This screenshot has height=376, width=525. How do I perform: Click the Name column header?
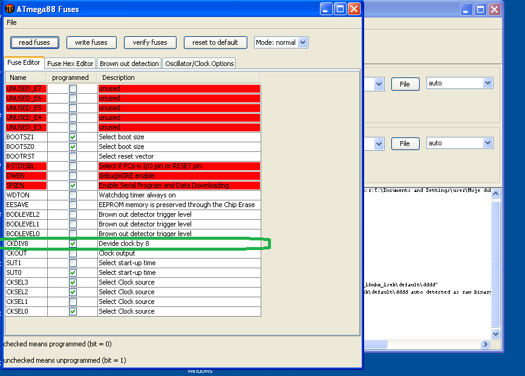(26, 78)
